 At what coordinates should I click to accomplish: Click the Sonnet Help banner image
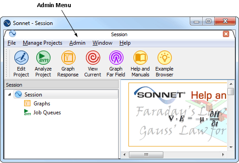(x=178, y=115)
